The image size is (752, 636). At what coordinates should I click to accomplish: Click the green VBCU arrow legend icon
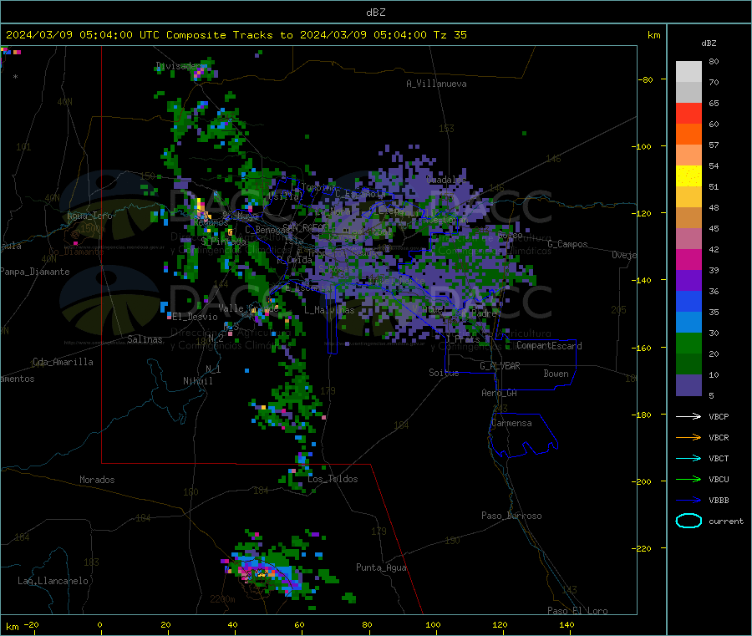click(x=688, y=479)
